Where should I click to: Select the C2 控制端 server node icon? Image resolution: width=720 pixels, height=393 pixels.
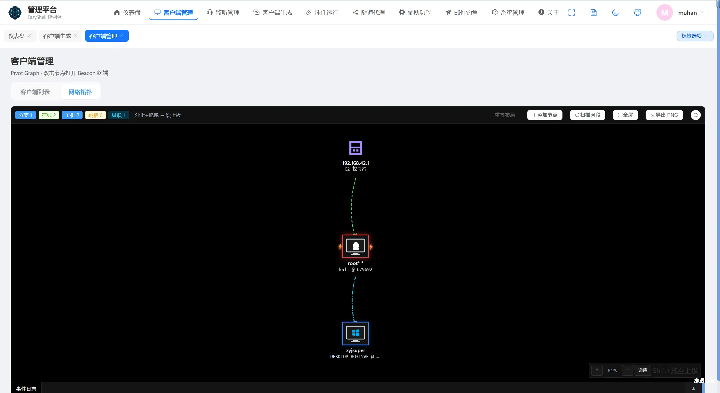click(x=356, y=148)
